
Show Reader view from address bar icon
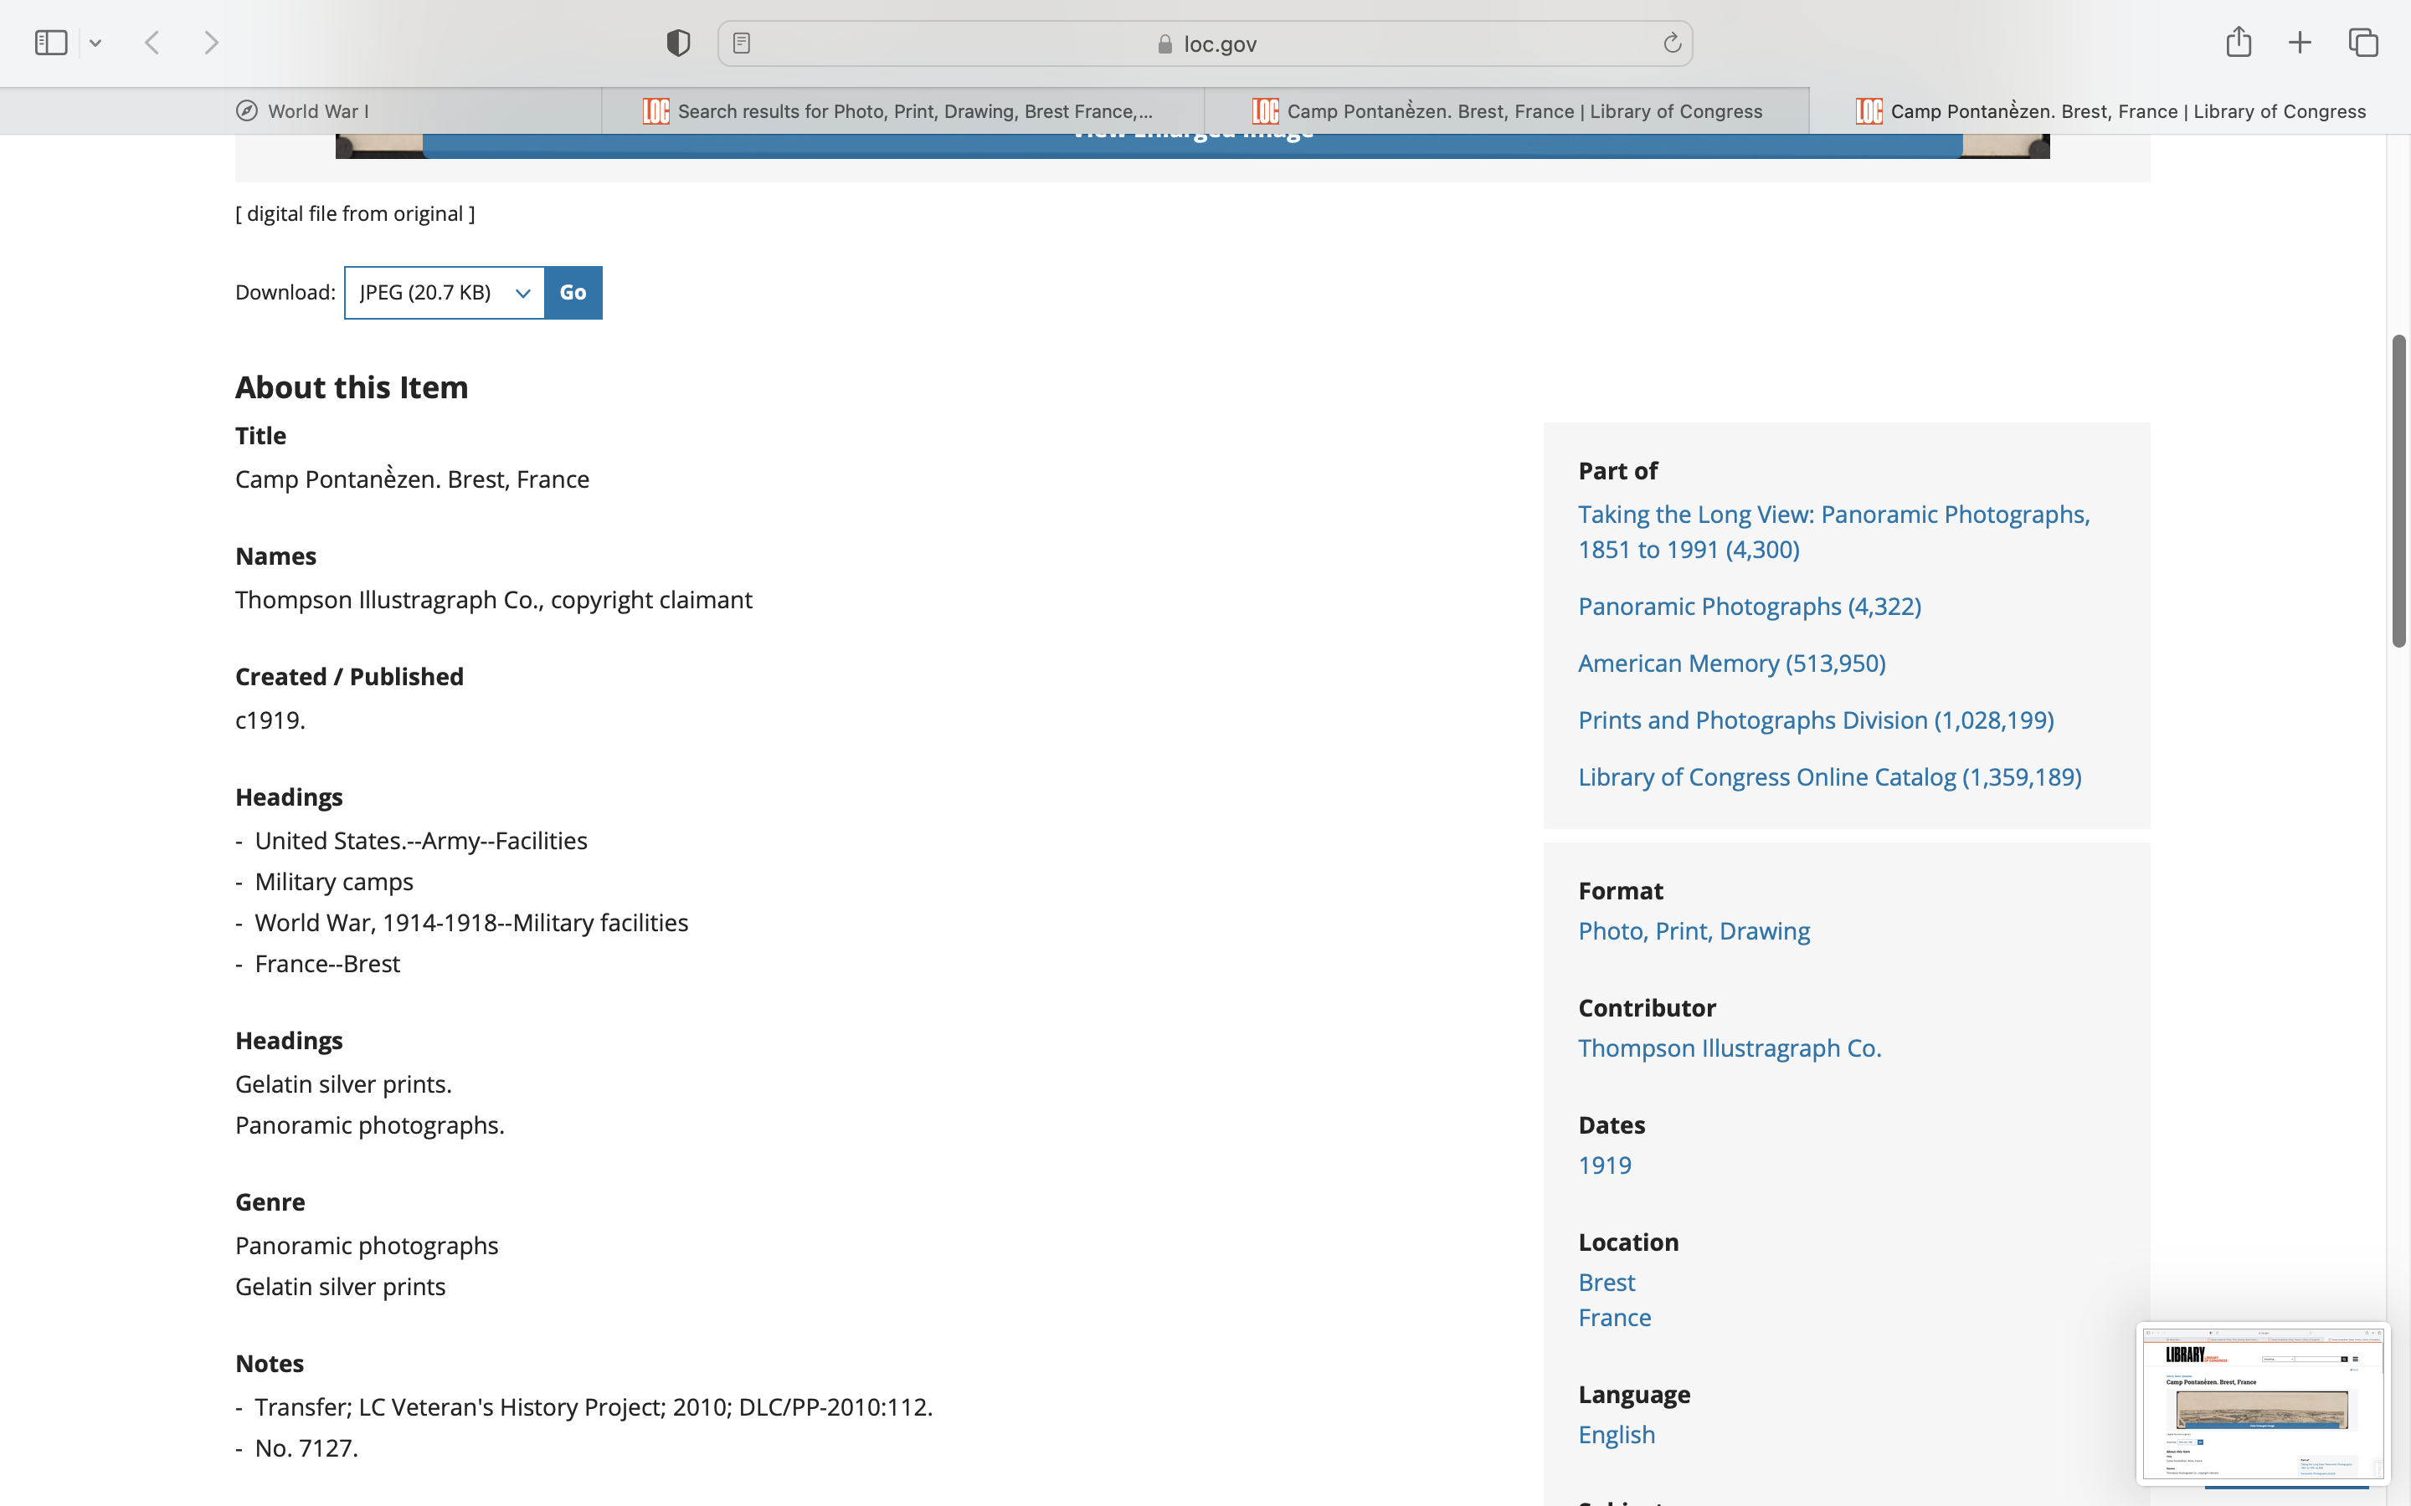[x=741, y=43]
